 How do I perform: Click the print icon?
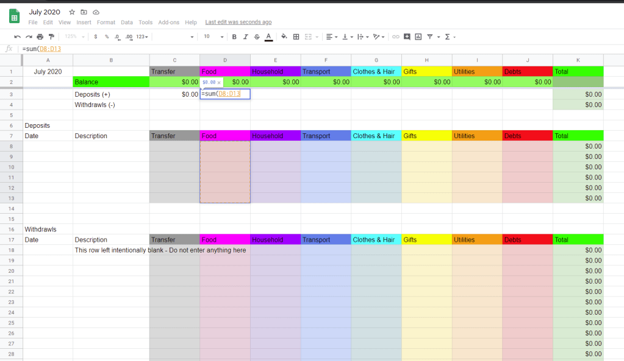pos(40,37)
